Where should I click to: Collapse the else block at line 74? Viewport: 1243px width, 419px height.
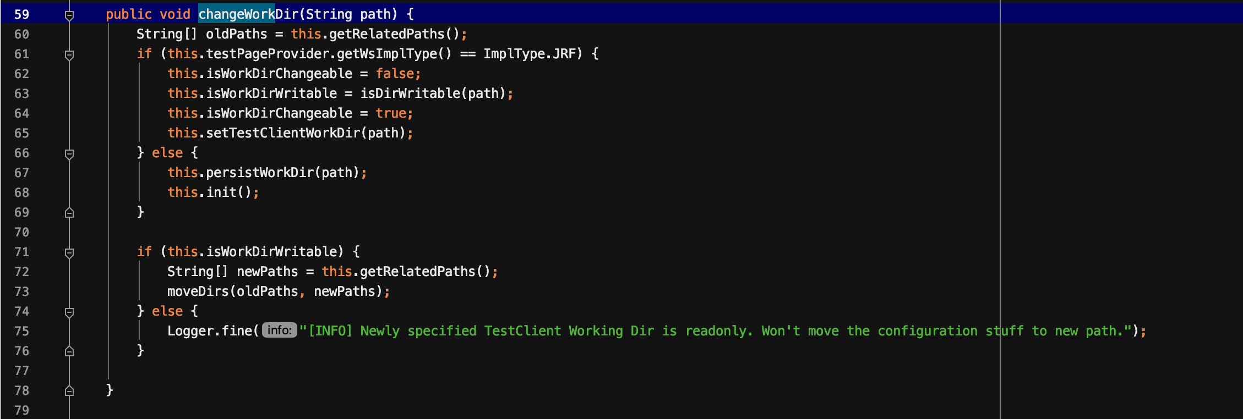point(69,312)
